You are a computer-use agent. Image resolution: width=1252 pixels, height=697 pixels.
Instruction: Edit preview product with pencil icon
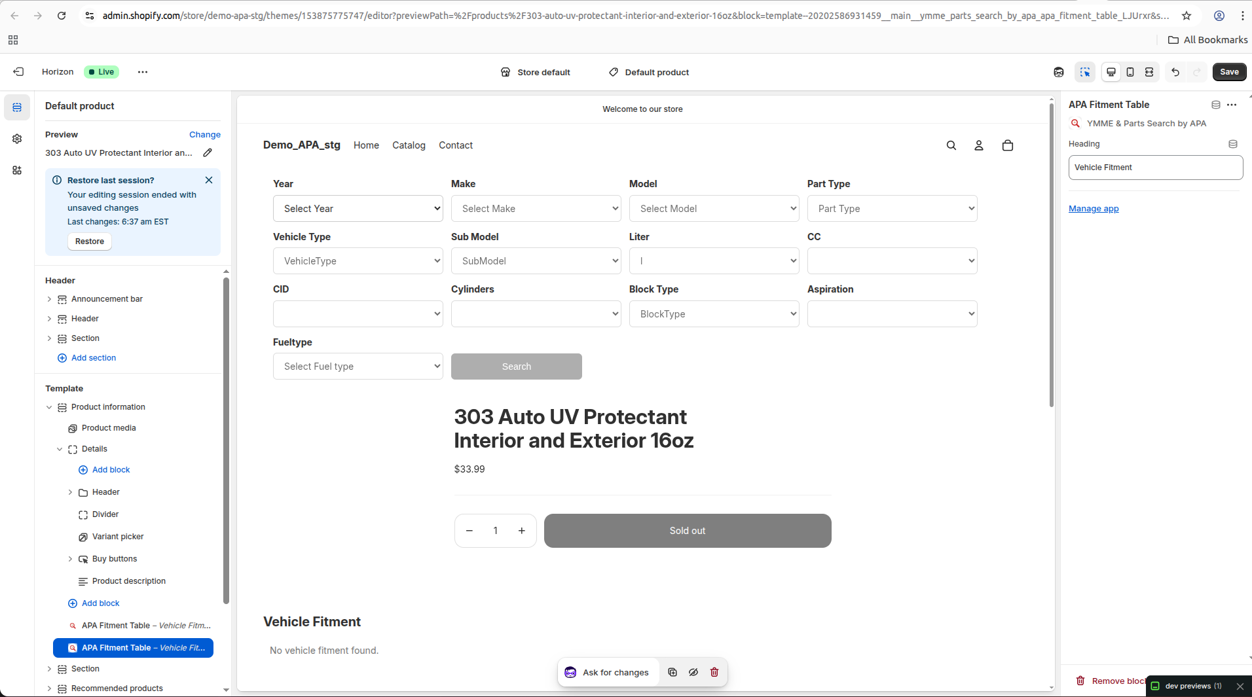(208, 152)
